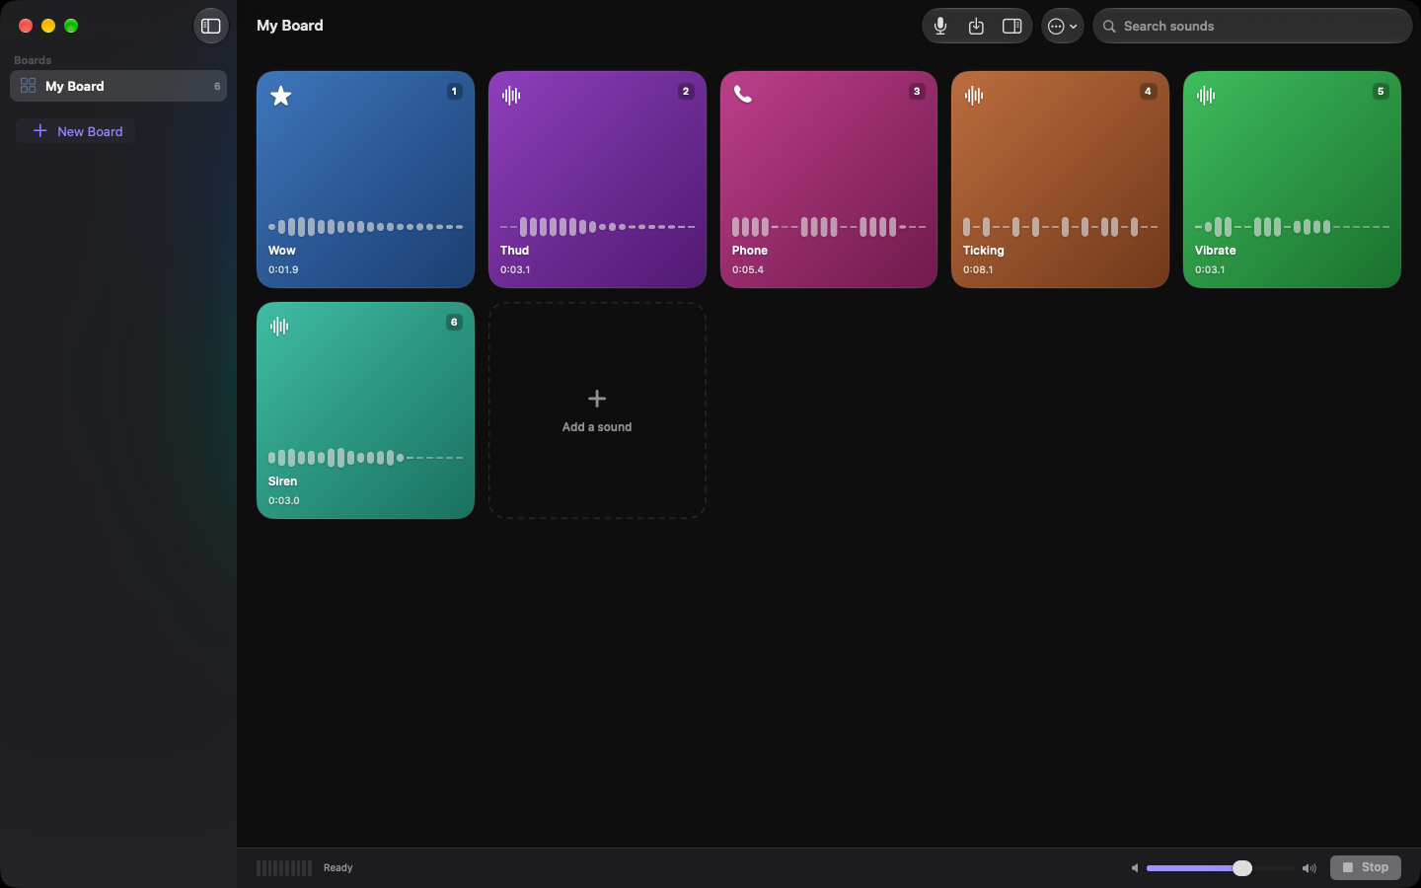Click the yellow minimize window button
The image size is (1421, 888).
click(x=48, y=26)
